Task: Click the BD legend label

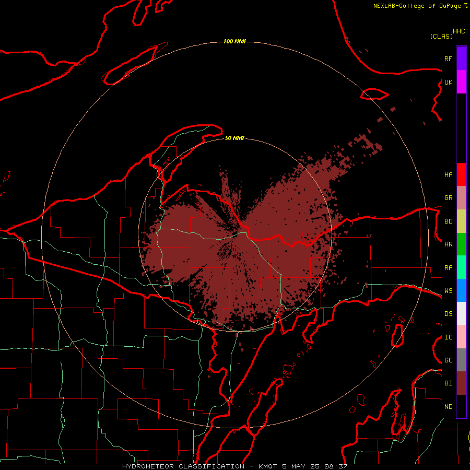Action: tap(448, 221)
